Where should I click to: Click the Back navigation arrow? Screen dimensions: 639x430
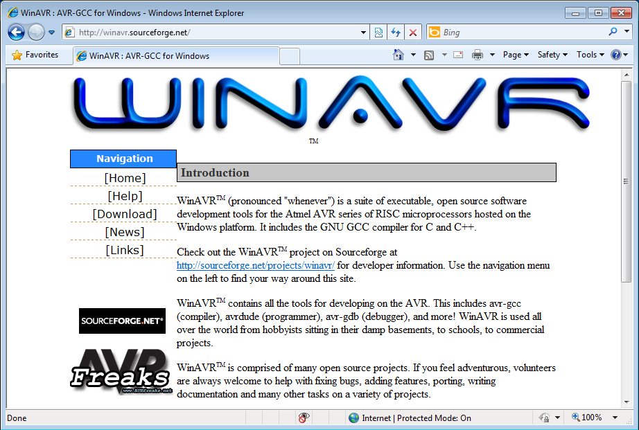coord(16,32)
